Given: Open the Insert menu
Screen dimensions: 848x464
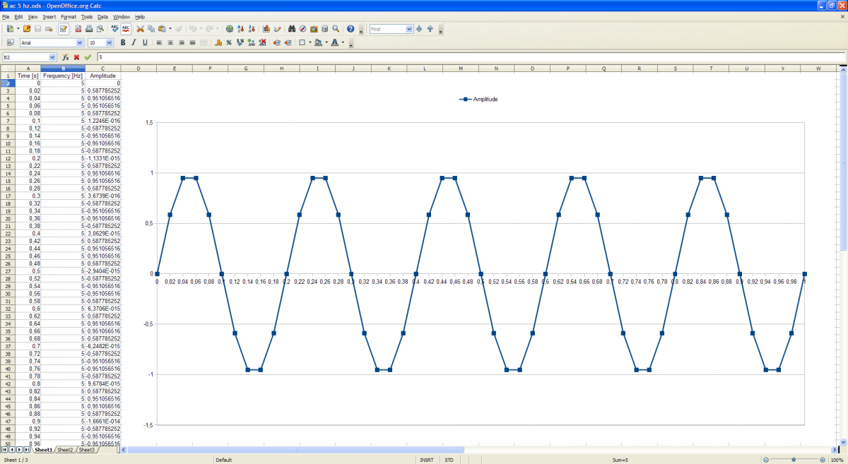Looking at the screenshot, I should [49, 16].
